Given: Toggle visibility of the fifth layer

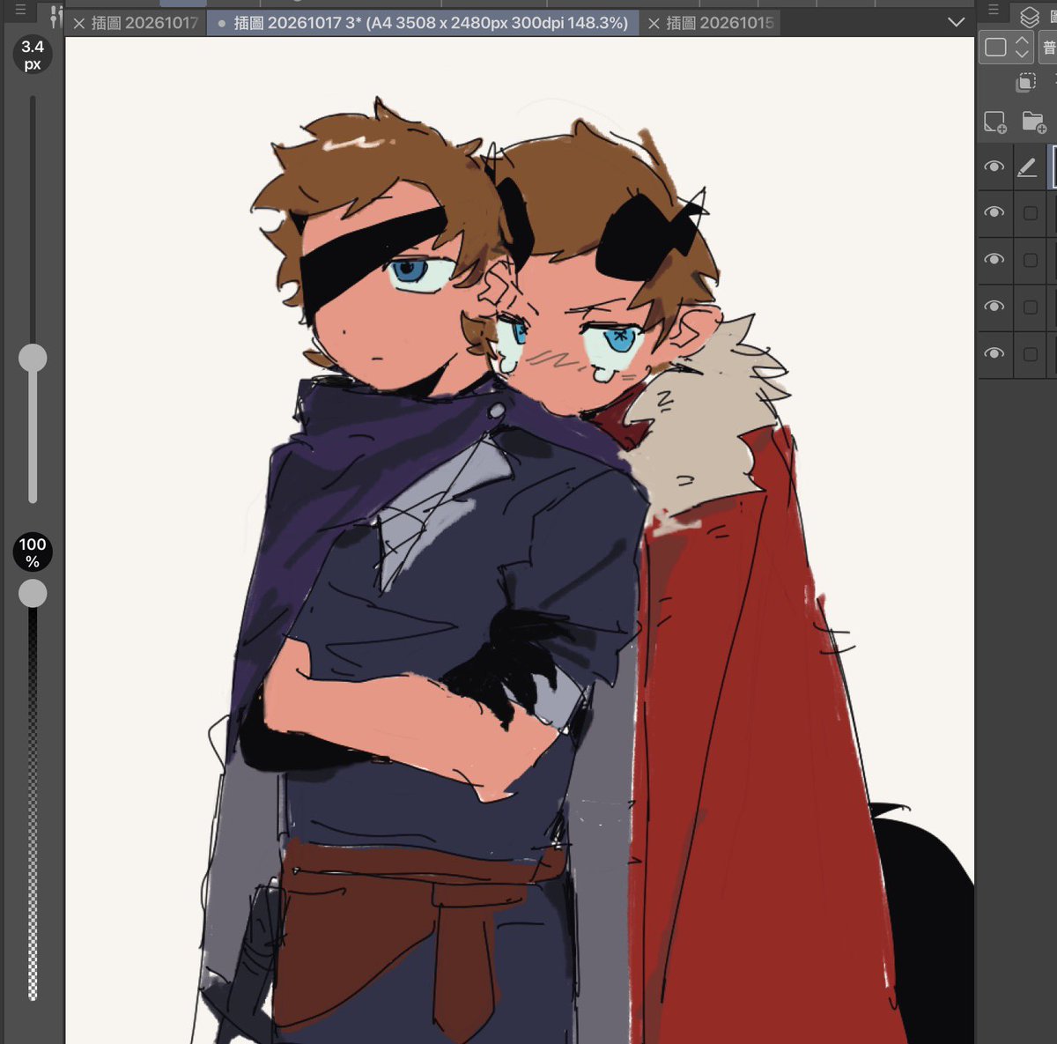Looking at the screenshot, I should [994, 353].
